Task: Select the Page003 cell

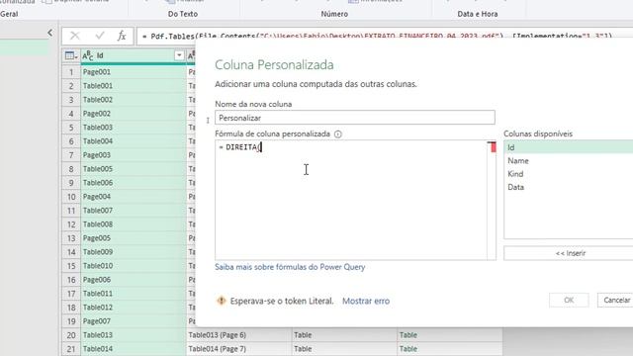Action: [134, 155]
